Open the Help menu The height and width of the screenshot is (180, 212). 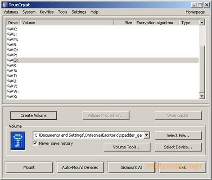95,12
